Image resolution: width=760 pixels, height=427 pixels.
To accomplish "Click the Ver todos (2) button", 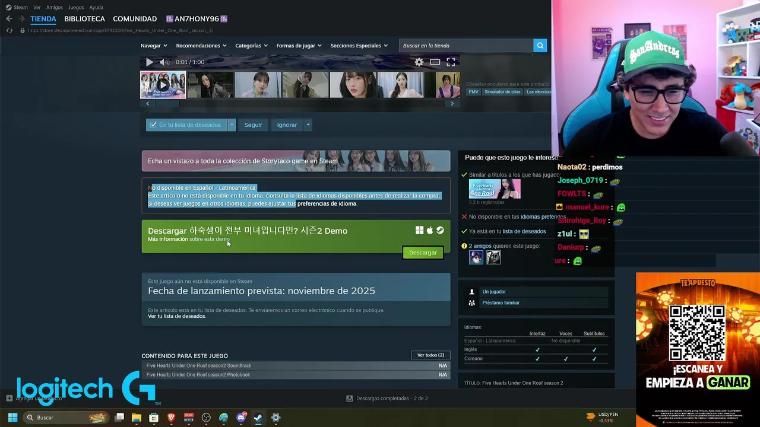I will [430, 355].
